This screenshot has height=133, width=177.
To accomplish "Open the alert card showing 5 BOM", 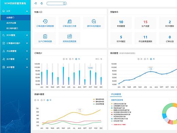I will click(x=121, y=38).
